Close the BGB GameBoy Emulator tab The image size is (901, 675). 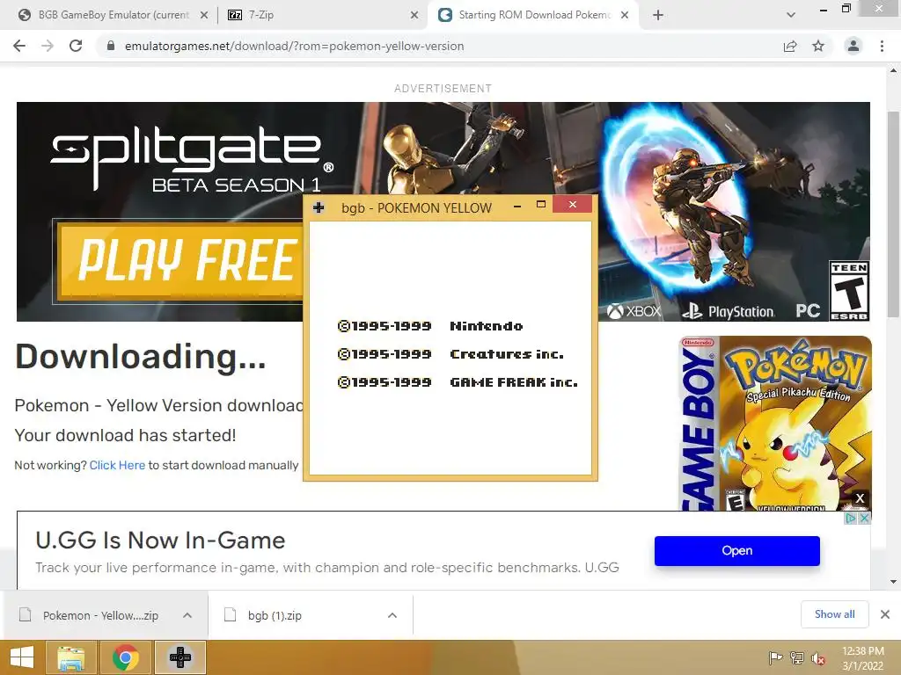204,16
